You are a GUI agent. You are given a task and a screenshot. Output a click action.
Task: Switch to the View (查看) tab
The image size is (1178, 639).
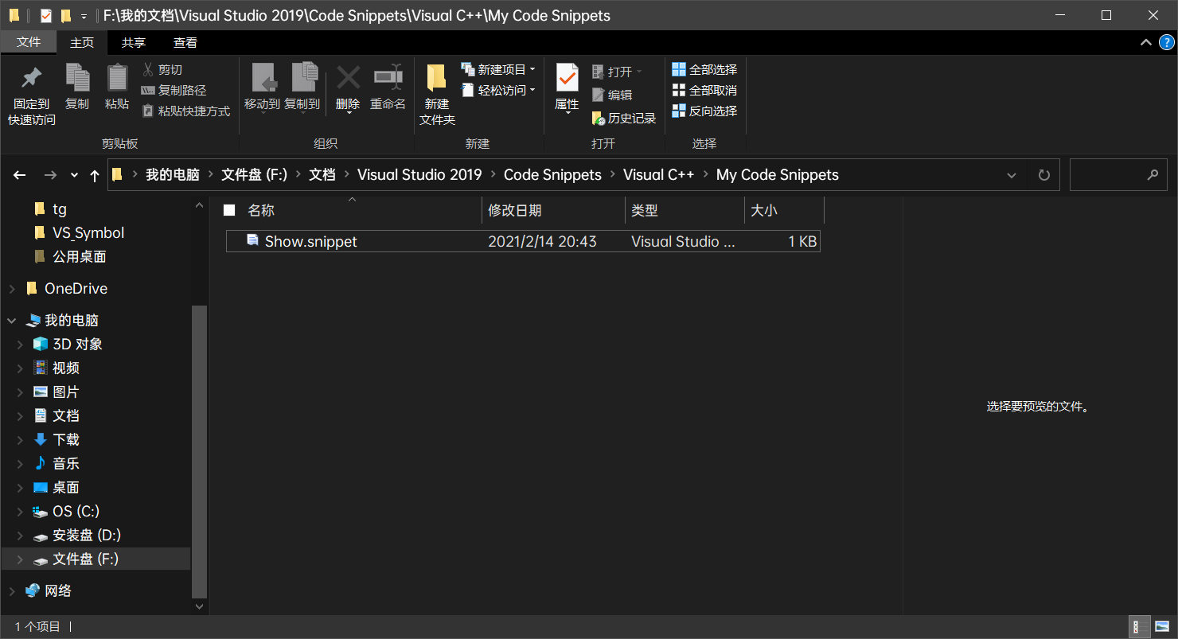tap(185, 43)
